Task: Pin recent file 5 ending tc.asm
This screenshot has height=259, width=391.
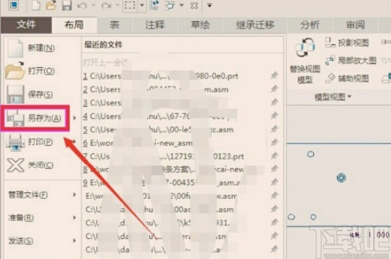Action: [274, 129]
